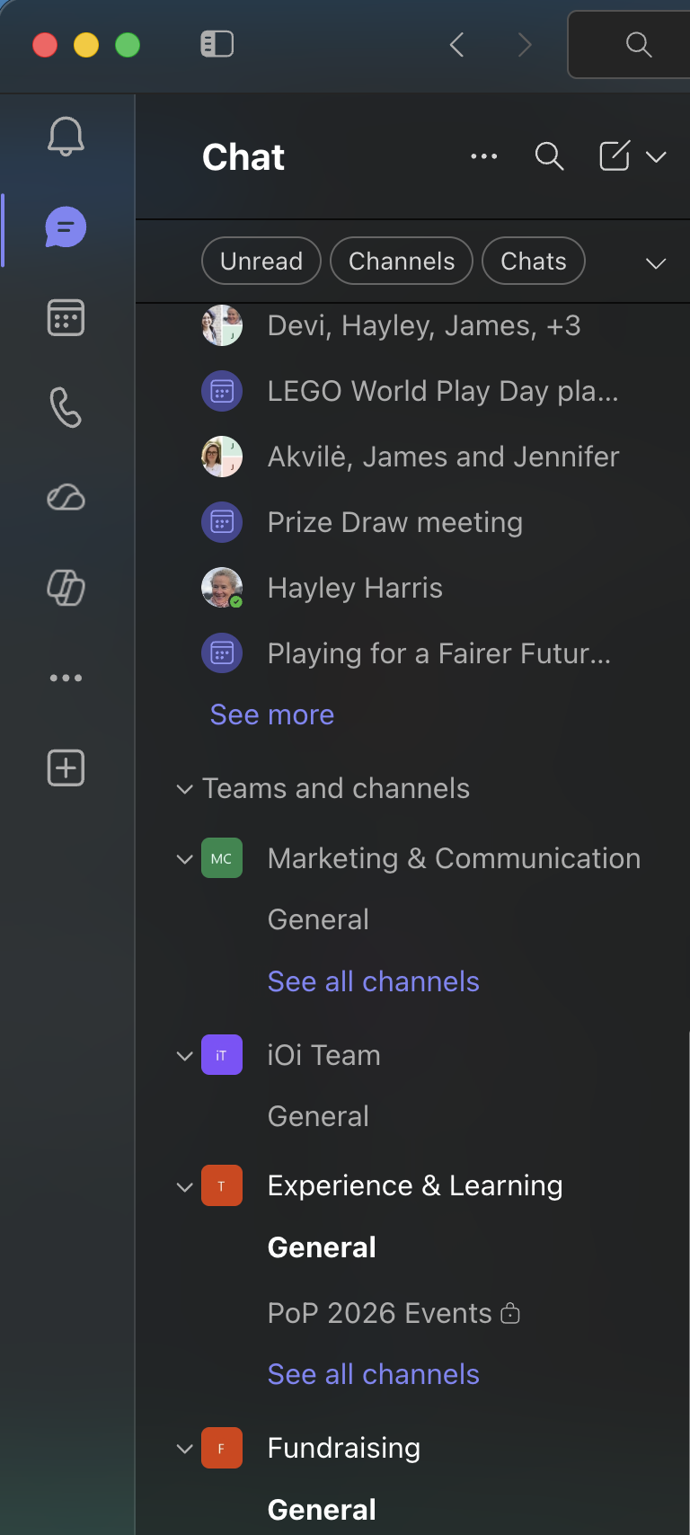Click the MC team avatar

tap(222, 858)
